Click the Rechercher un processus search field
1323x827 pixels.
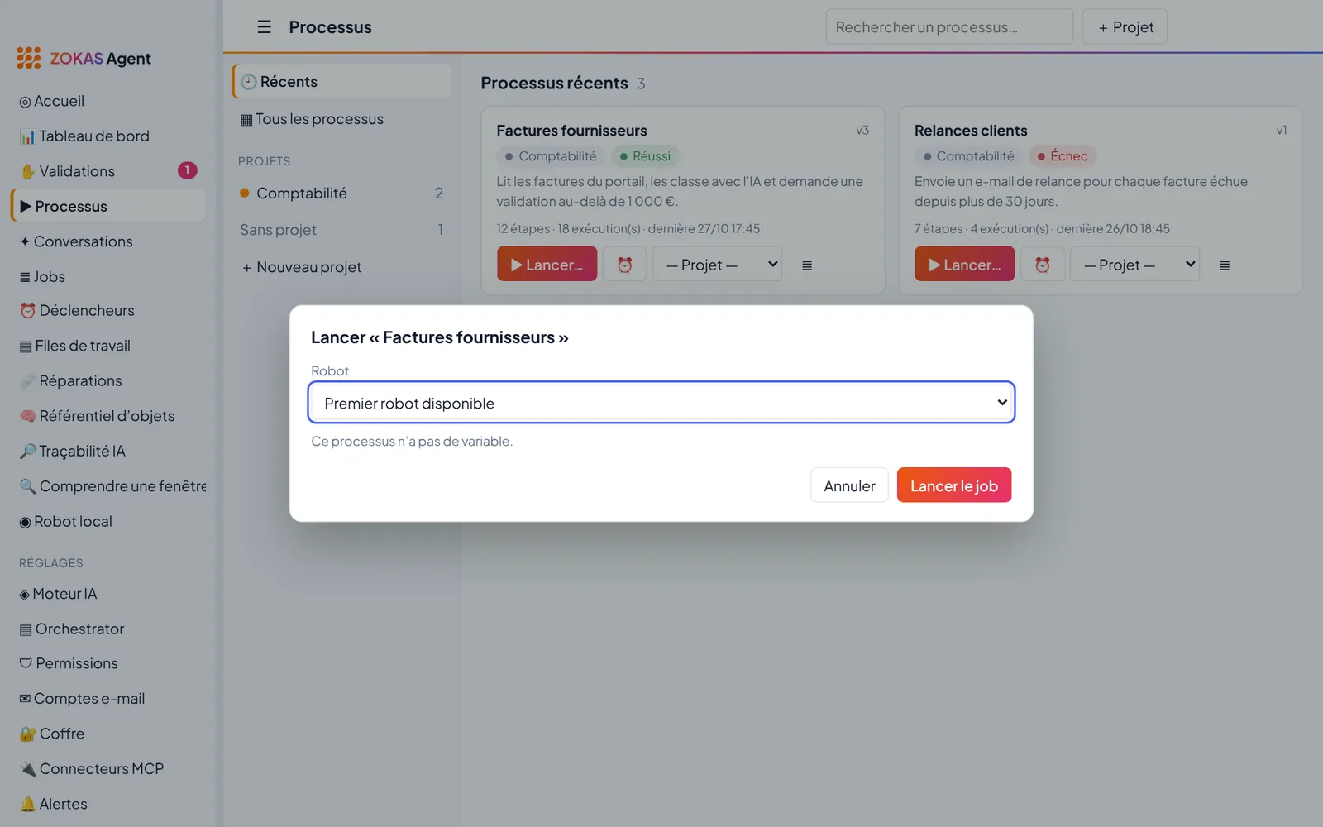(x=949, y=27)
